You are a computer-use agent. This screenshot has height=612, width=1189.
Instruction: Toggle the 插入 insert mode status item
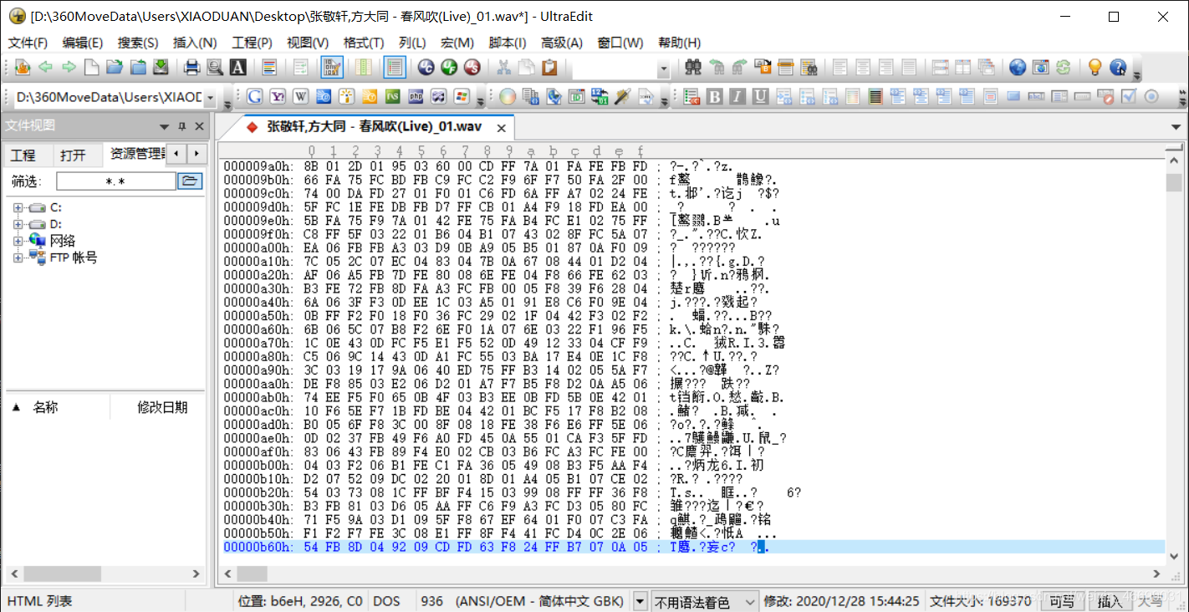[1110, 601]
